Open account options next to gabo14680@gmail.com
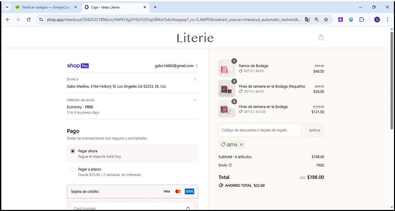 pos(196,66)
